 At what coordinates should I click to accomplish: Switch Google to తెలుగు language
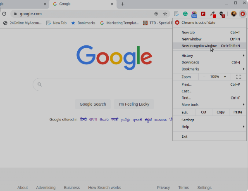104,120
